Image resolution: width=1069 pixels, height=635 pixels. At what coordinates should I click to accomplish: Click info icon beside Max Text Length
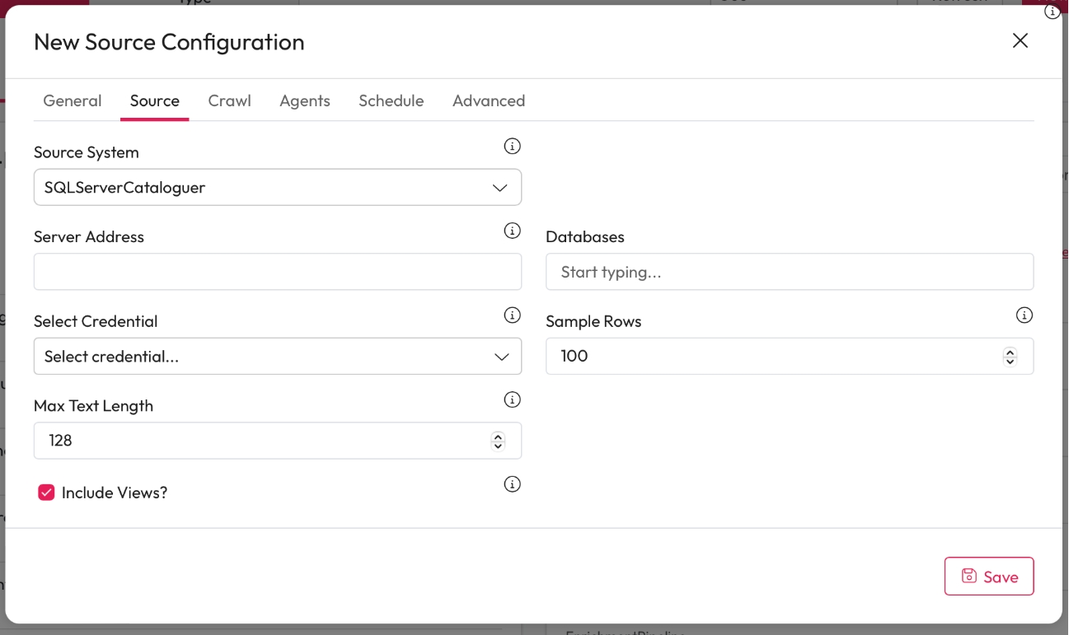click(512, 400)
